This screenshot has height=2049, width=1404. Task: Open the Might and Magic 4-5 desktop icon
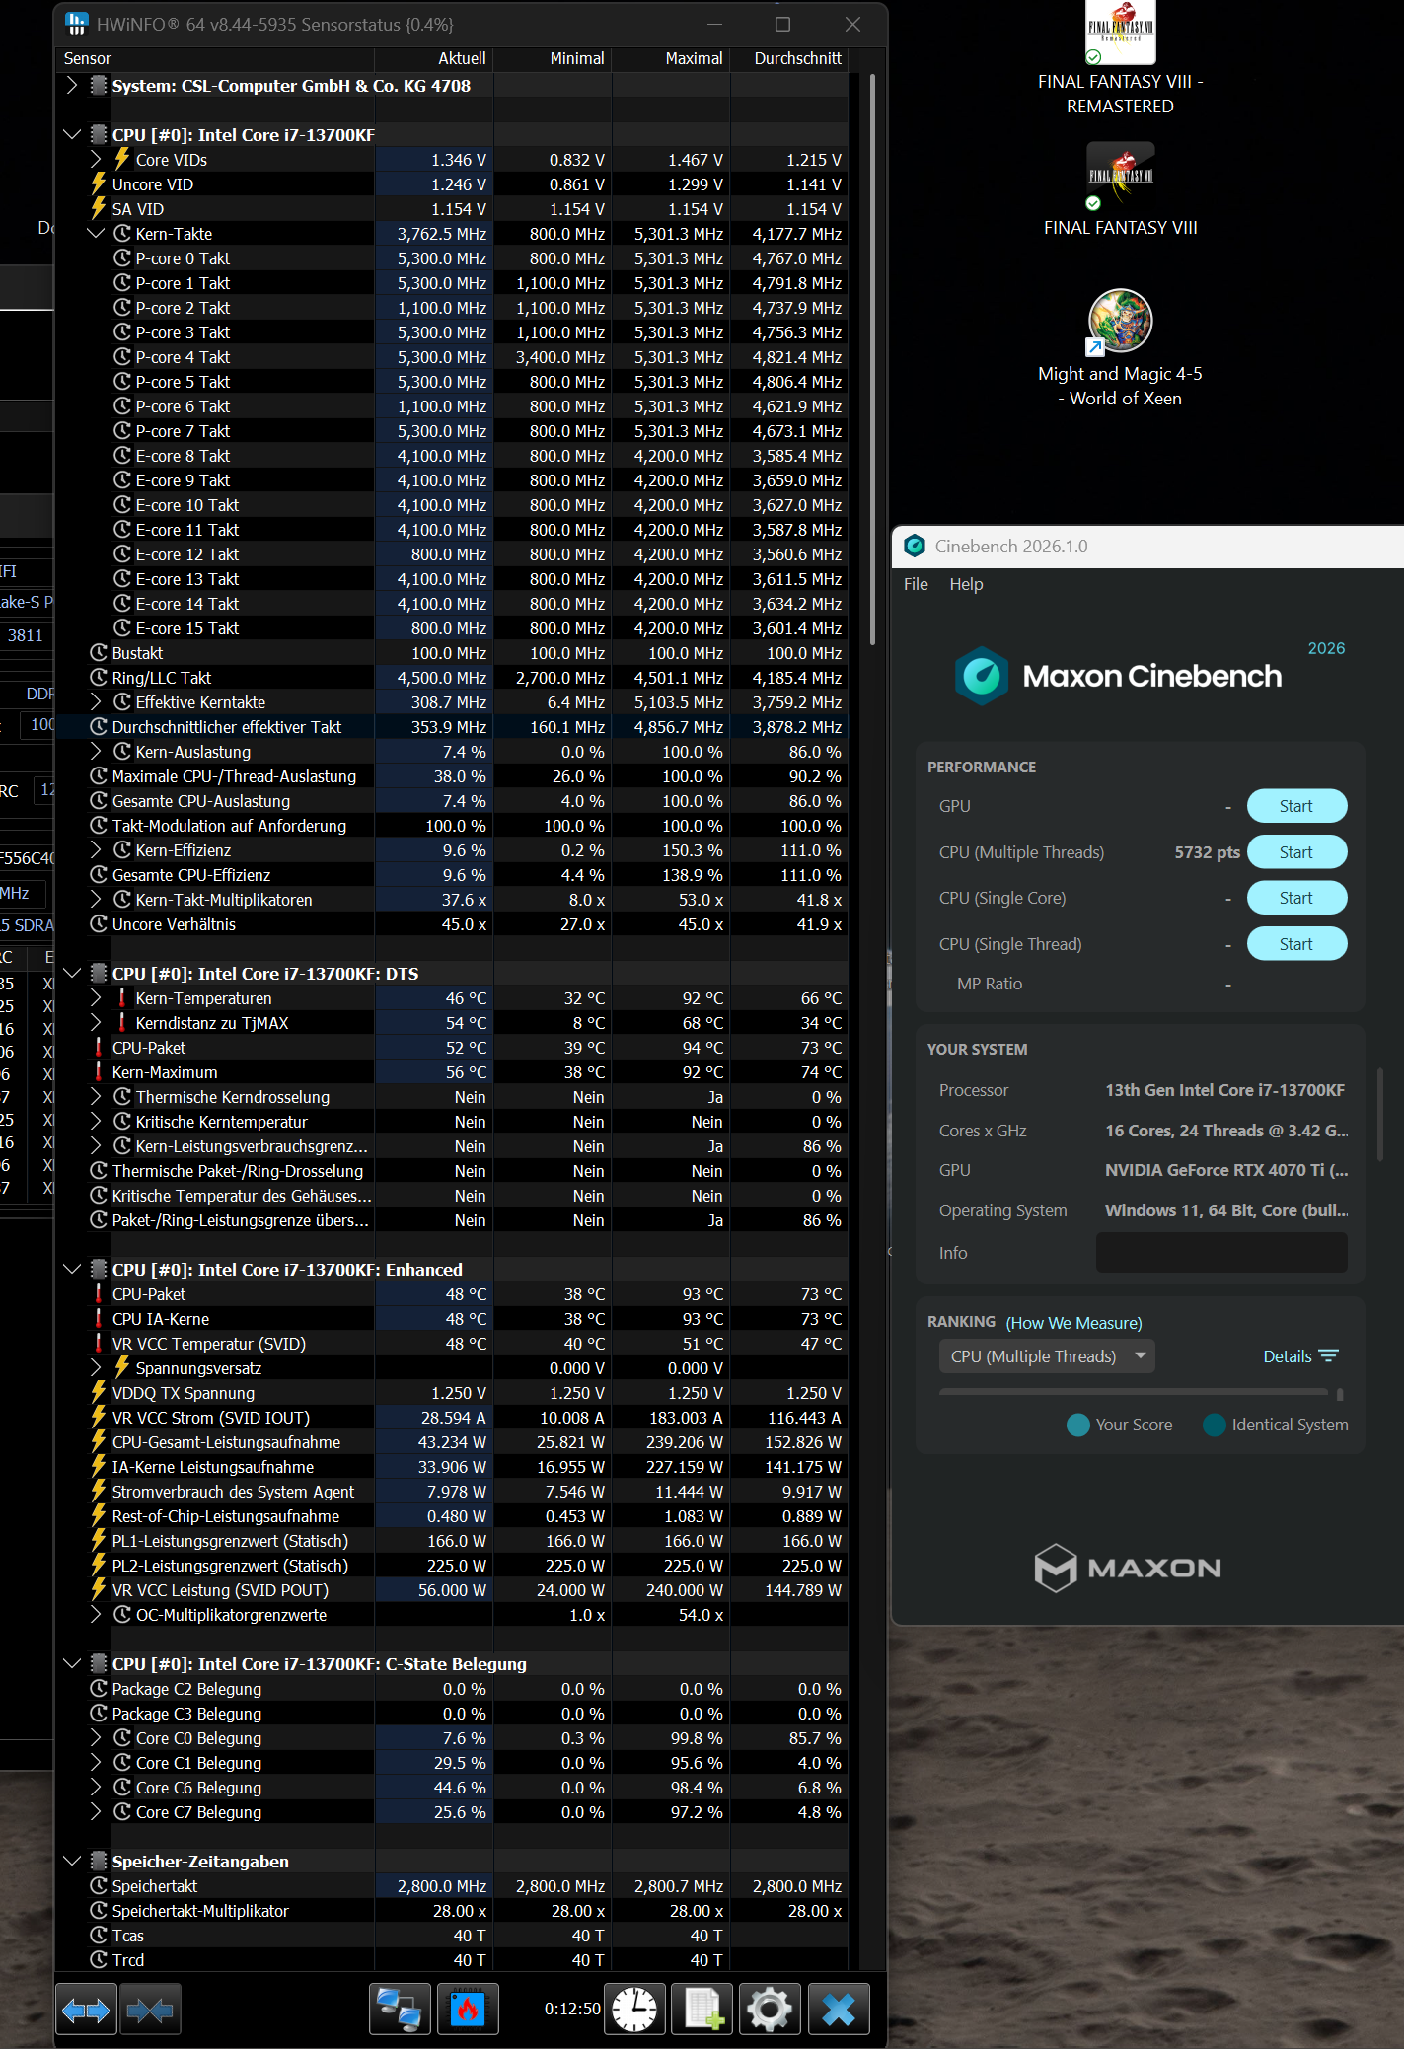[1121, 348]
